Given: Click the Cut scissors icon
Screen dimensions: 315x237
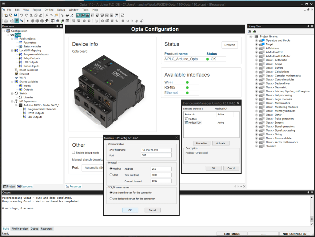Looking at the screenshot, I should tap(31, 15).
